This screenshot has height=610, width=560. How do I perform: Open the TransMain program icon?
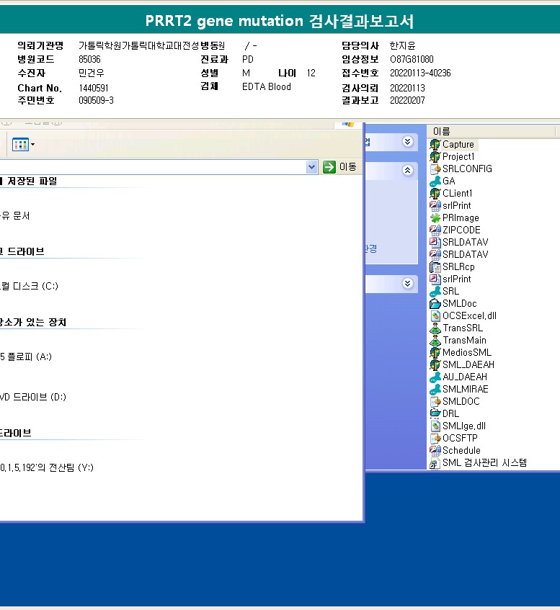(x=435, y=340)
